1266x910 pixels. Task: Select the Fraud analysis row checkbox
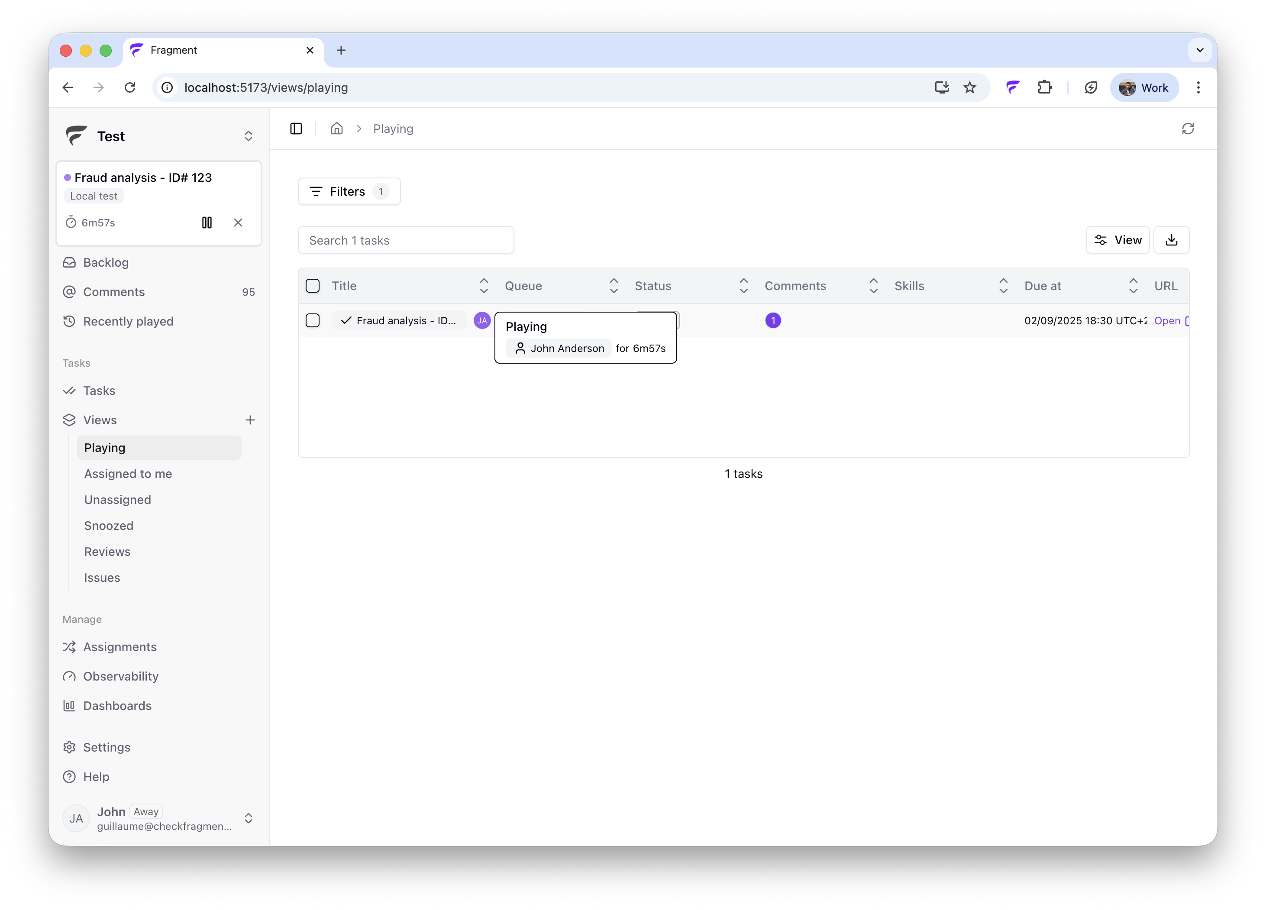(x=313, y=320)
